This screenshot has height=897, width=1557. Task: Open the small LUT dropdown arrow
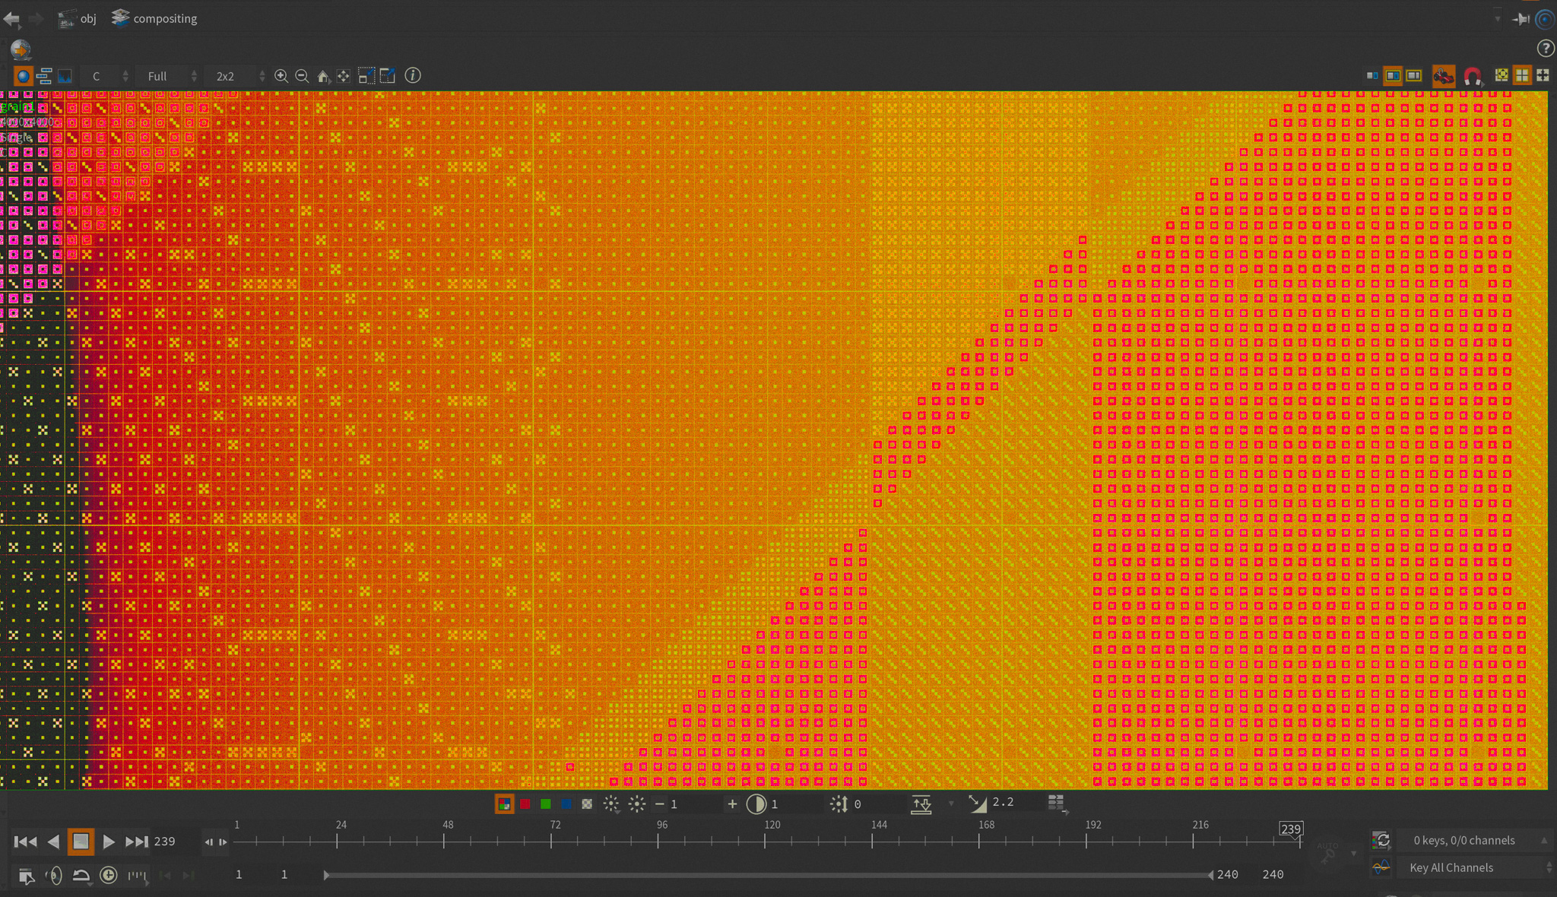950,803
